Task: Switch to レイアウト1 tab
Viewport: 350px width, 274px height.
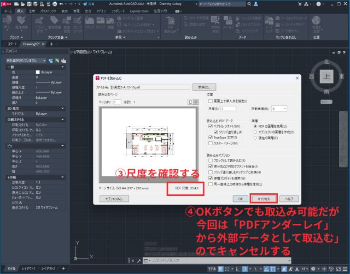Action: (x=28, y=269)
